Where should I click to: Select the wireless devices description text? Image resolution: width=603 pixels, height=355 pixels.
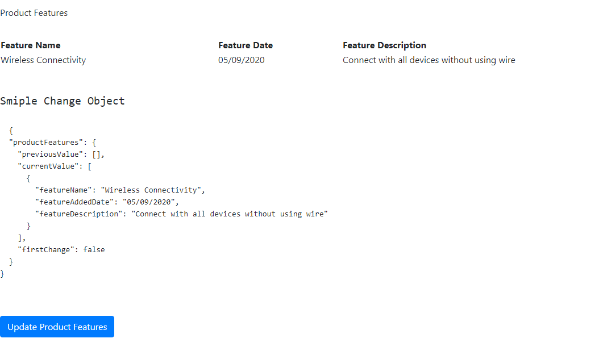(429, 60)
